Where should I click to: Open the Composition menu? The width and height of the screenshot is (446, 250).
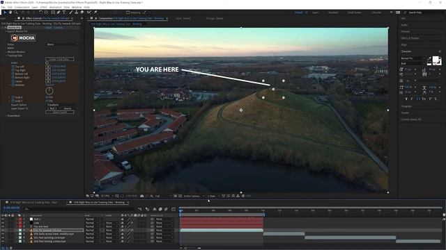pos(22,7)
